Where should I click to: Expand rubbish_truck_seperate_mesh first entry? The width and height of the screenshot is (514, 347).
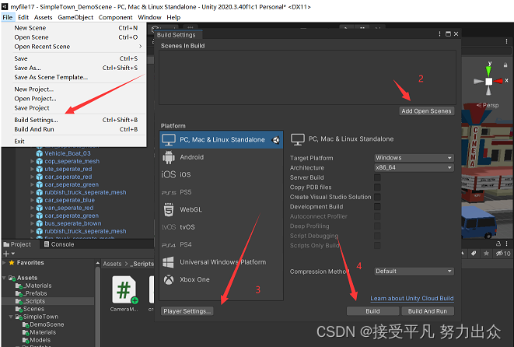32,192
